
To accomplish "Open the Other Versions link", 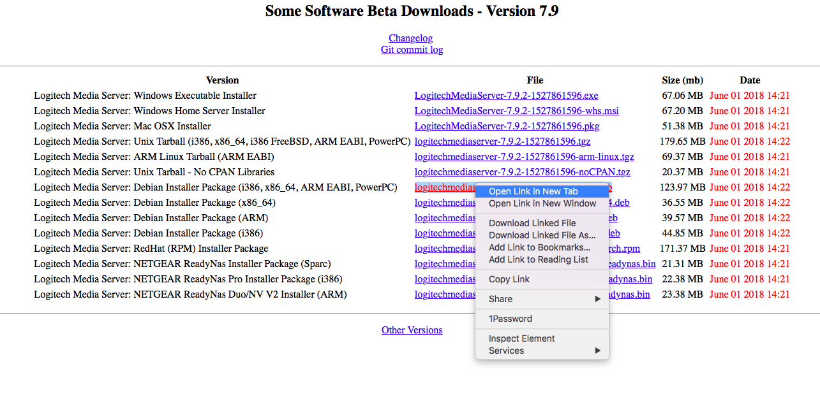I will pos(412,330).
